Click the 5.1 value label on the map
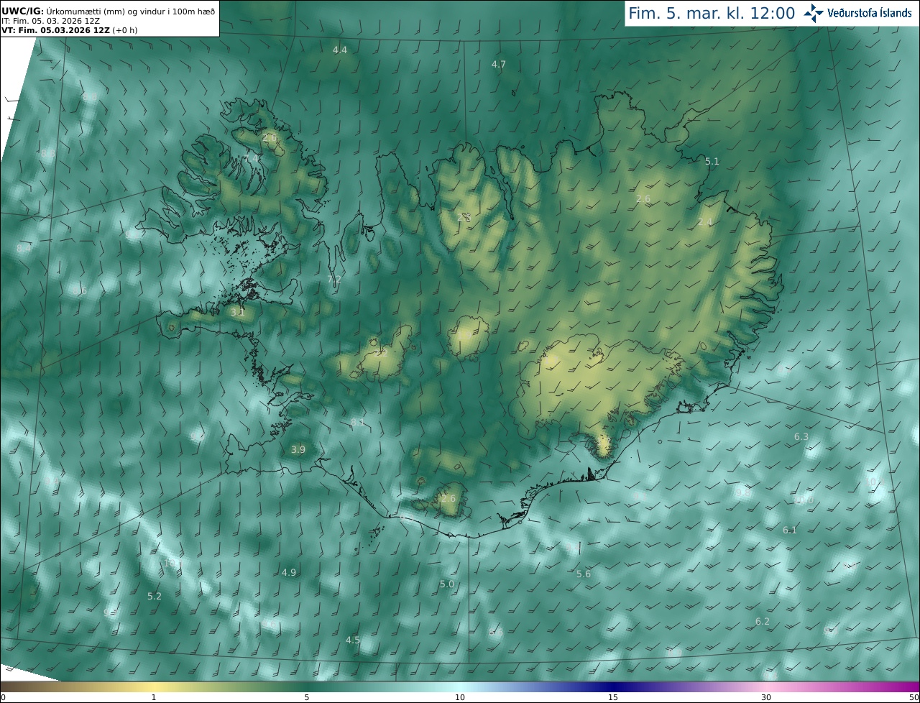 point(712,161)
